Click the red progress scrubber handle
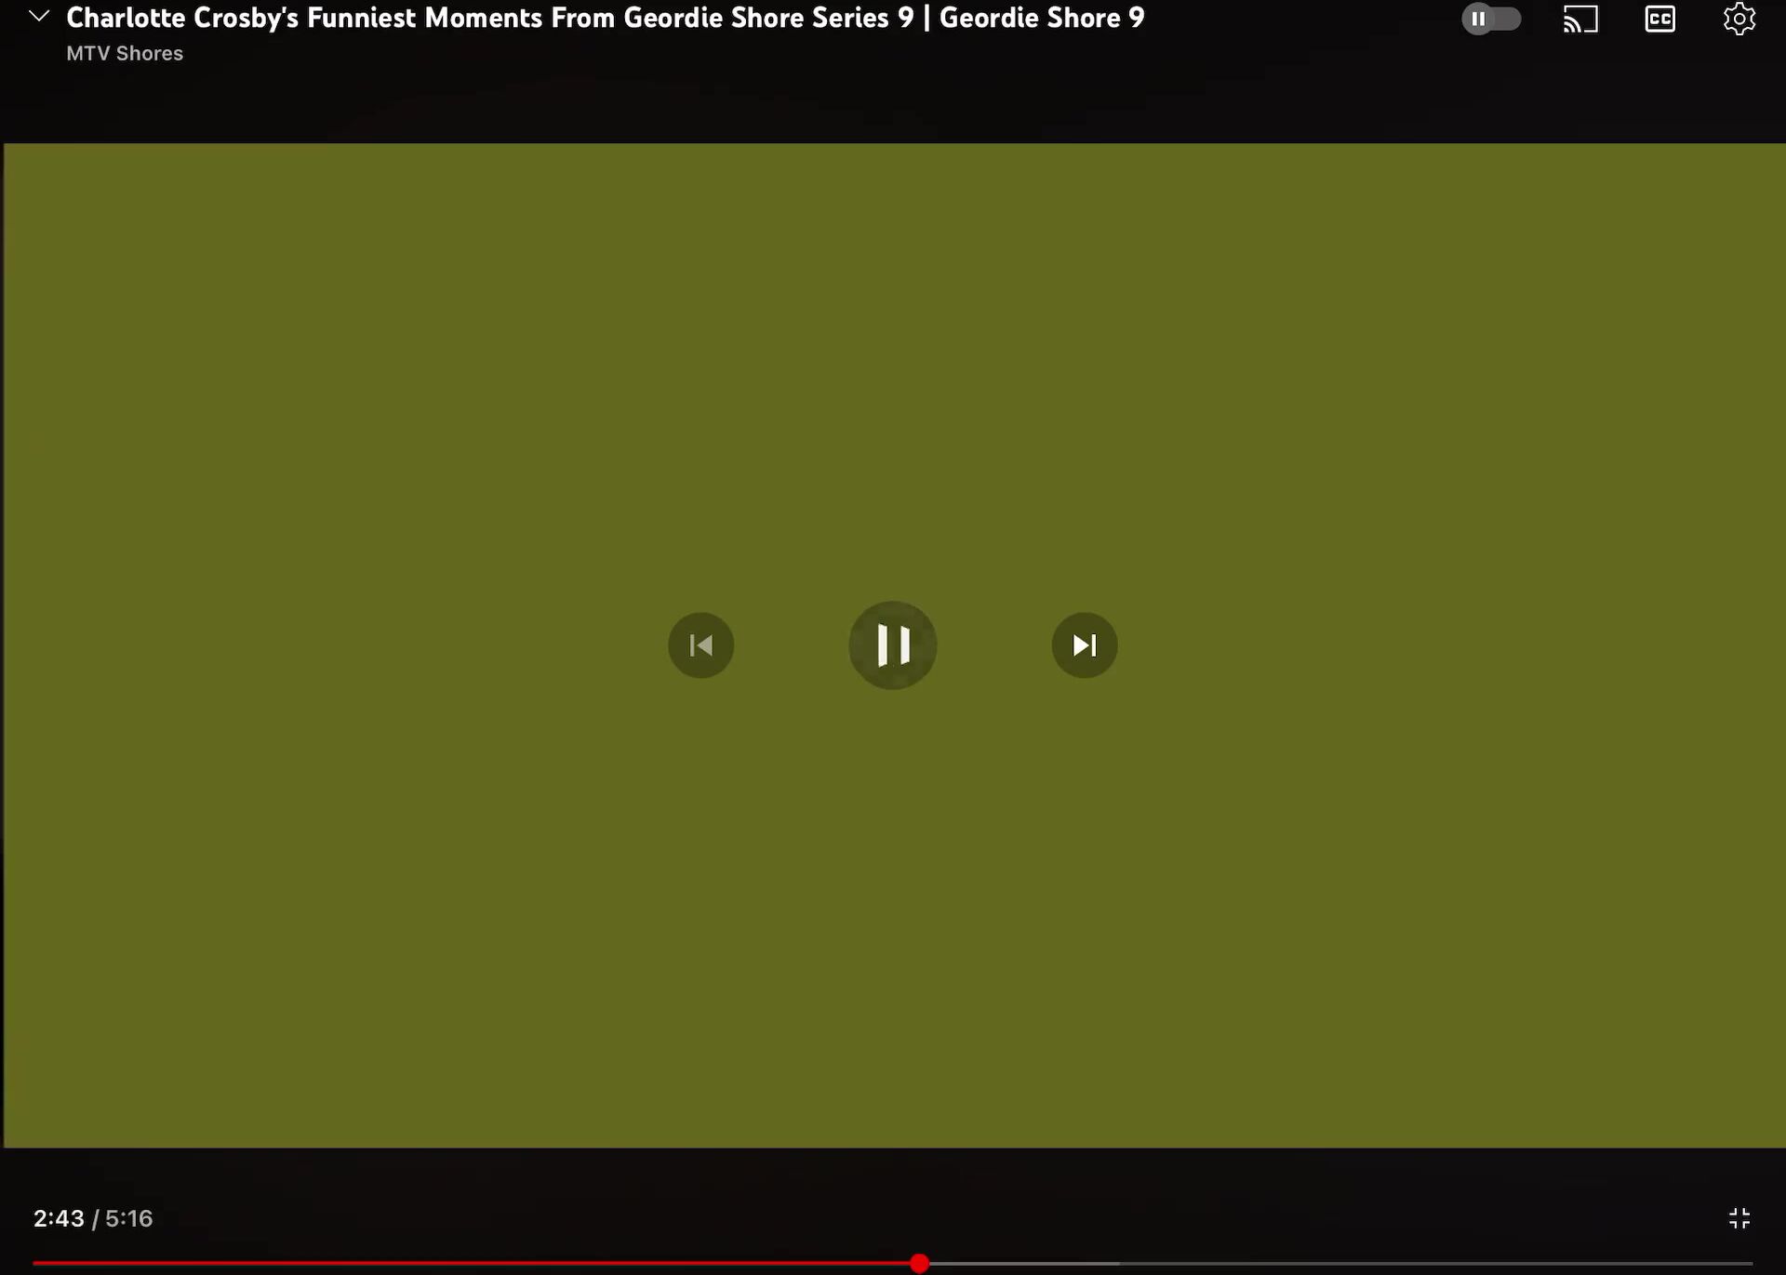Image resolution: width=1786 pixels, height=1275 pixels. 919,1263
